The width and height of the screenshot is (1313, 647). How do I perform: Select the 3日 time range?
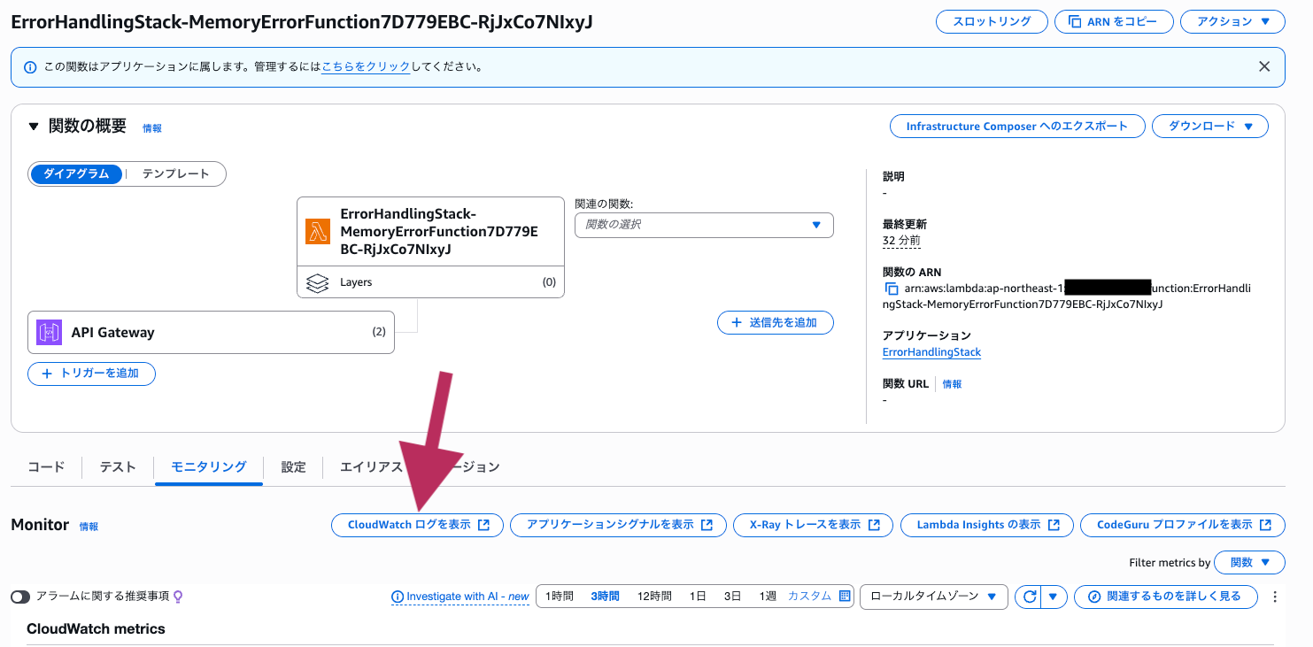[732, 597]
